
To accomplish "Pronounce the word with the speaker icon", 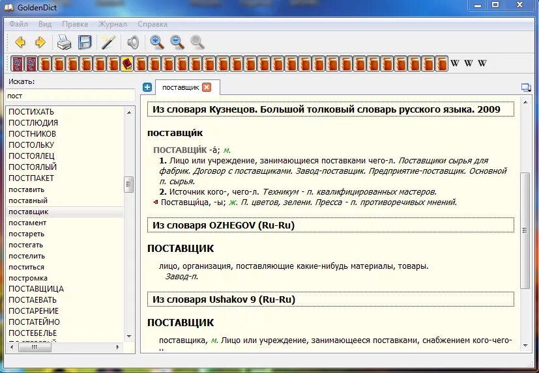I will (133, 42).
